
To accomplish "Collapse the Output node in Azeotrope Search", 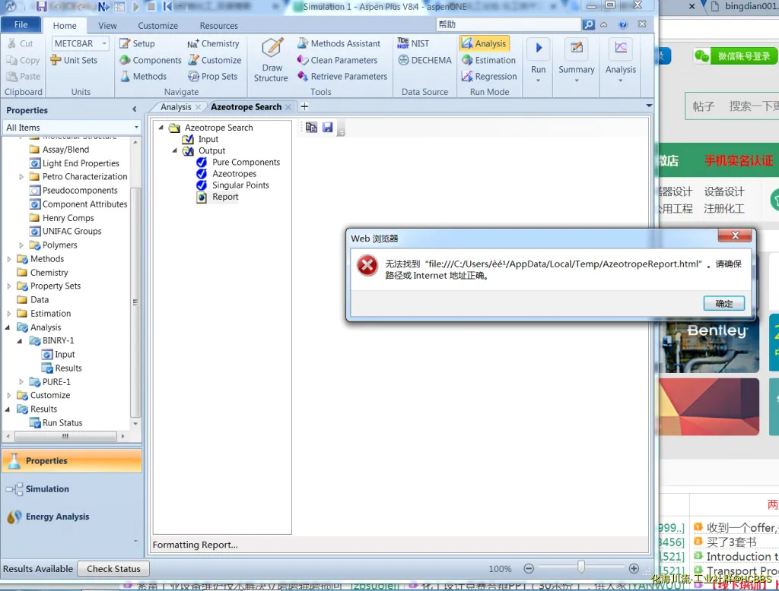I will [174, 151].
